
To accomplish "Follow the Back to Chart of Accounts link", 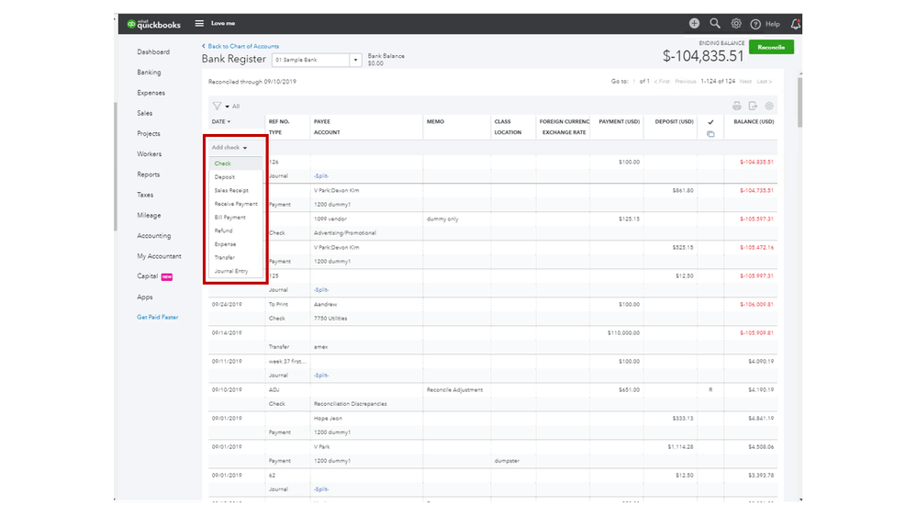I will pos(242,46).
